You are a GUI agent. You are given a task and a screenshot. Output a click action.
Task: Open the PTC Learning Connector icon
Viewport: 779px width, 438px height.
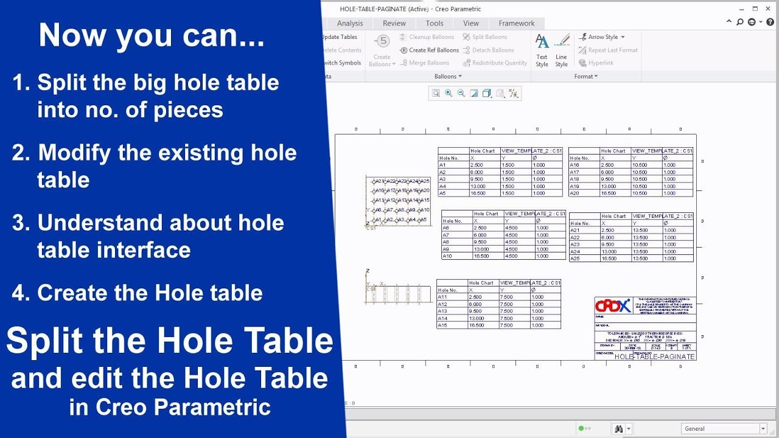pos(752,22)
